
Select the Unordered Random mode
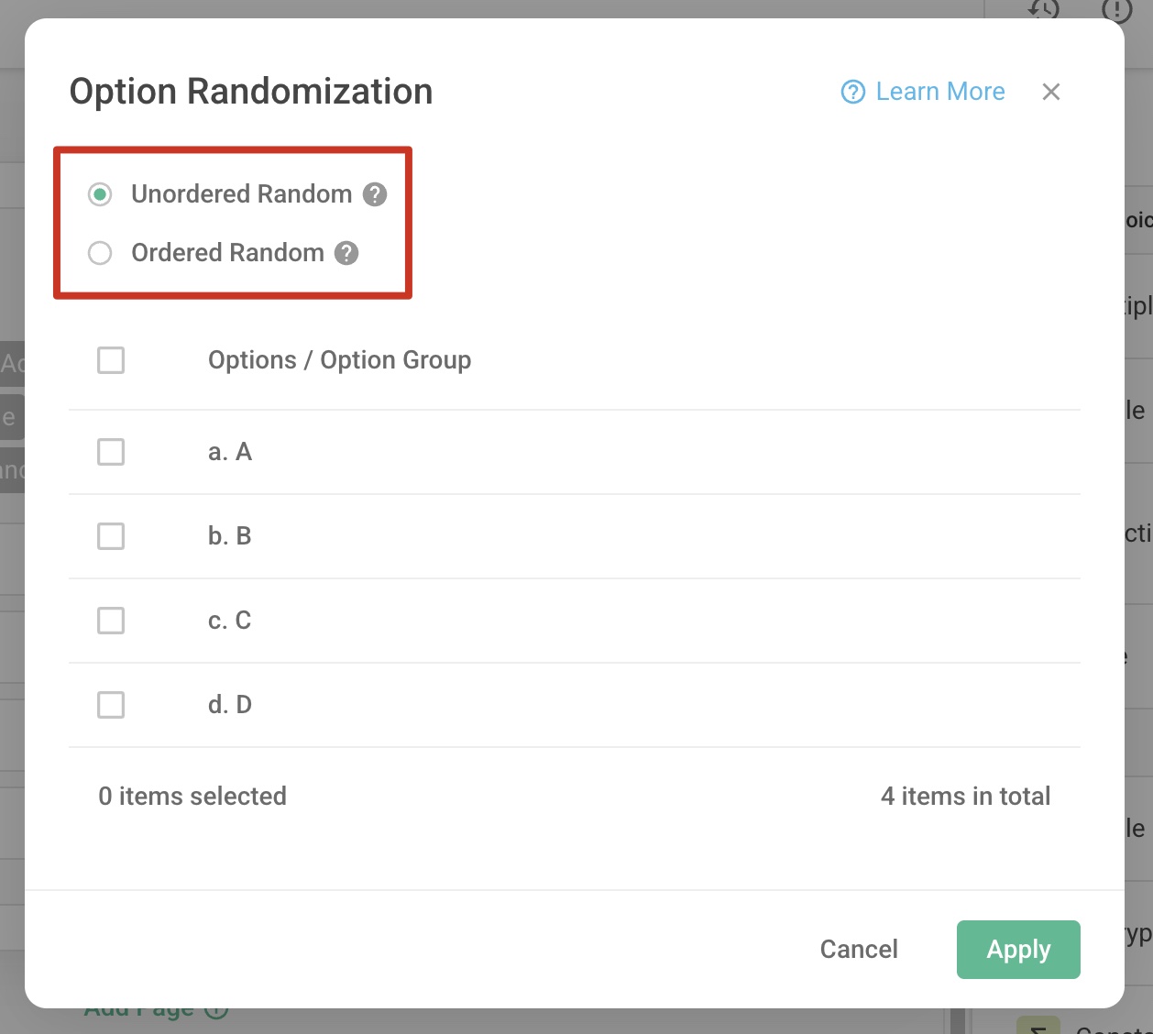(100, 194)
